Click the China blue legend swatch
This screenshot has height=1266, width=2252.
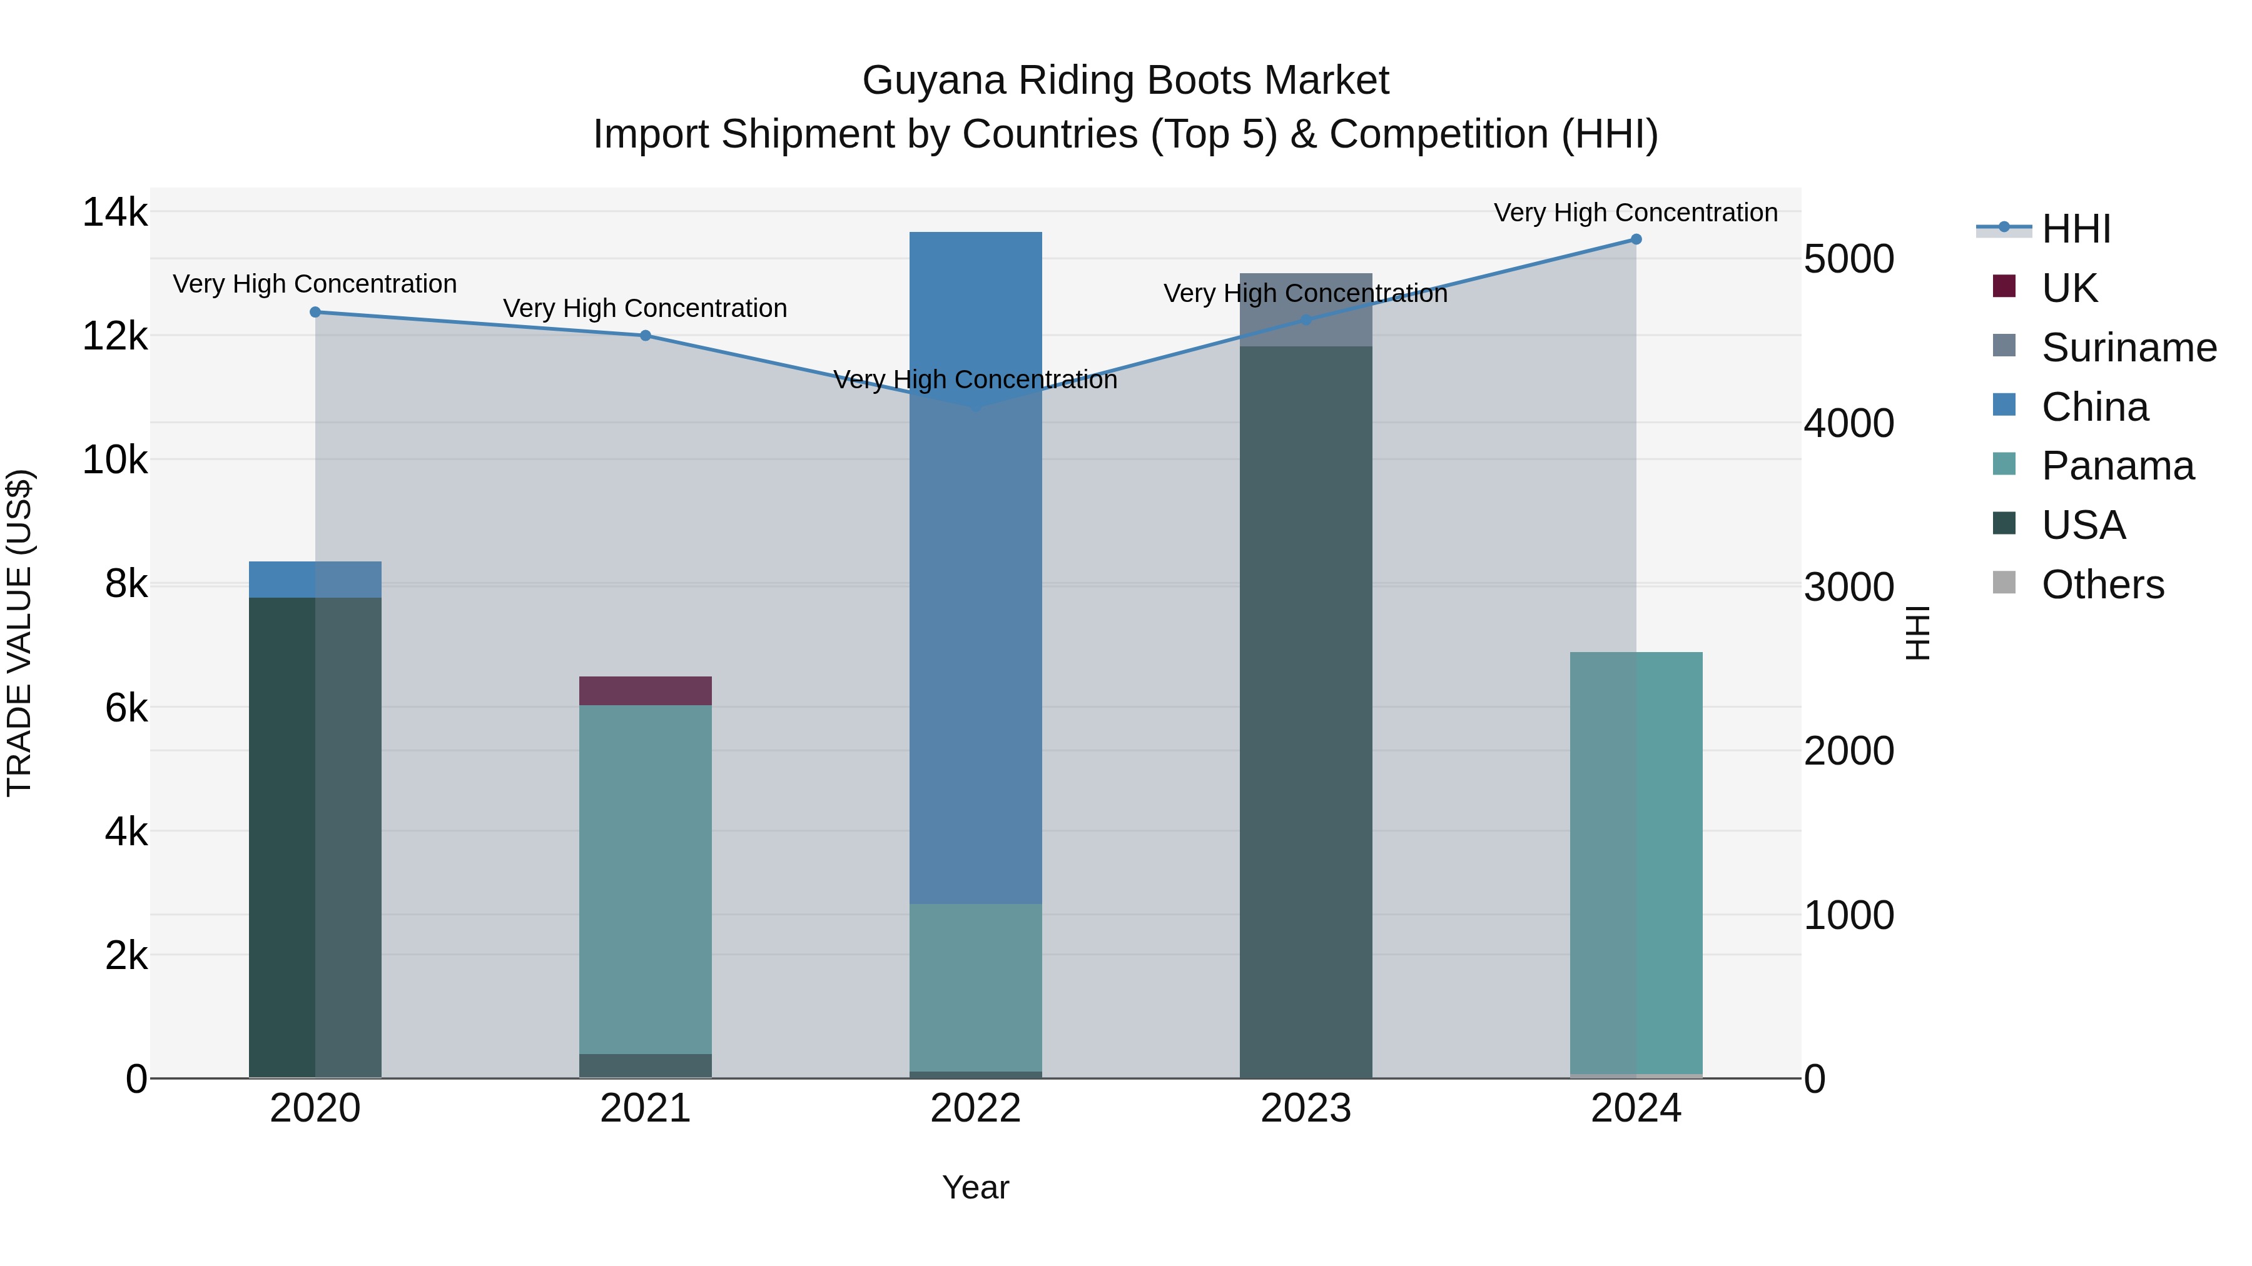point(2004,404)
